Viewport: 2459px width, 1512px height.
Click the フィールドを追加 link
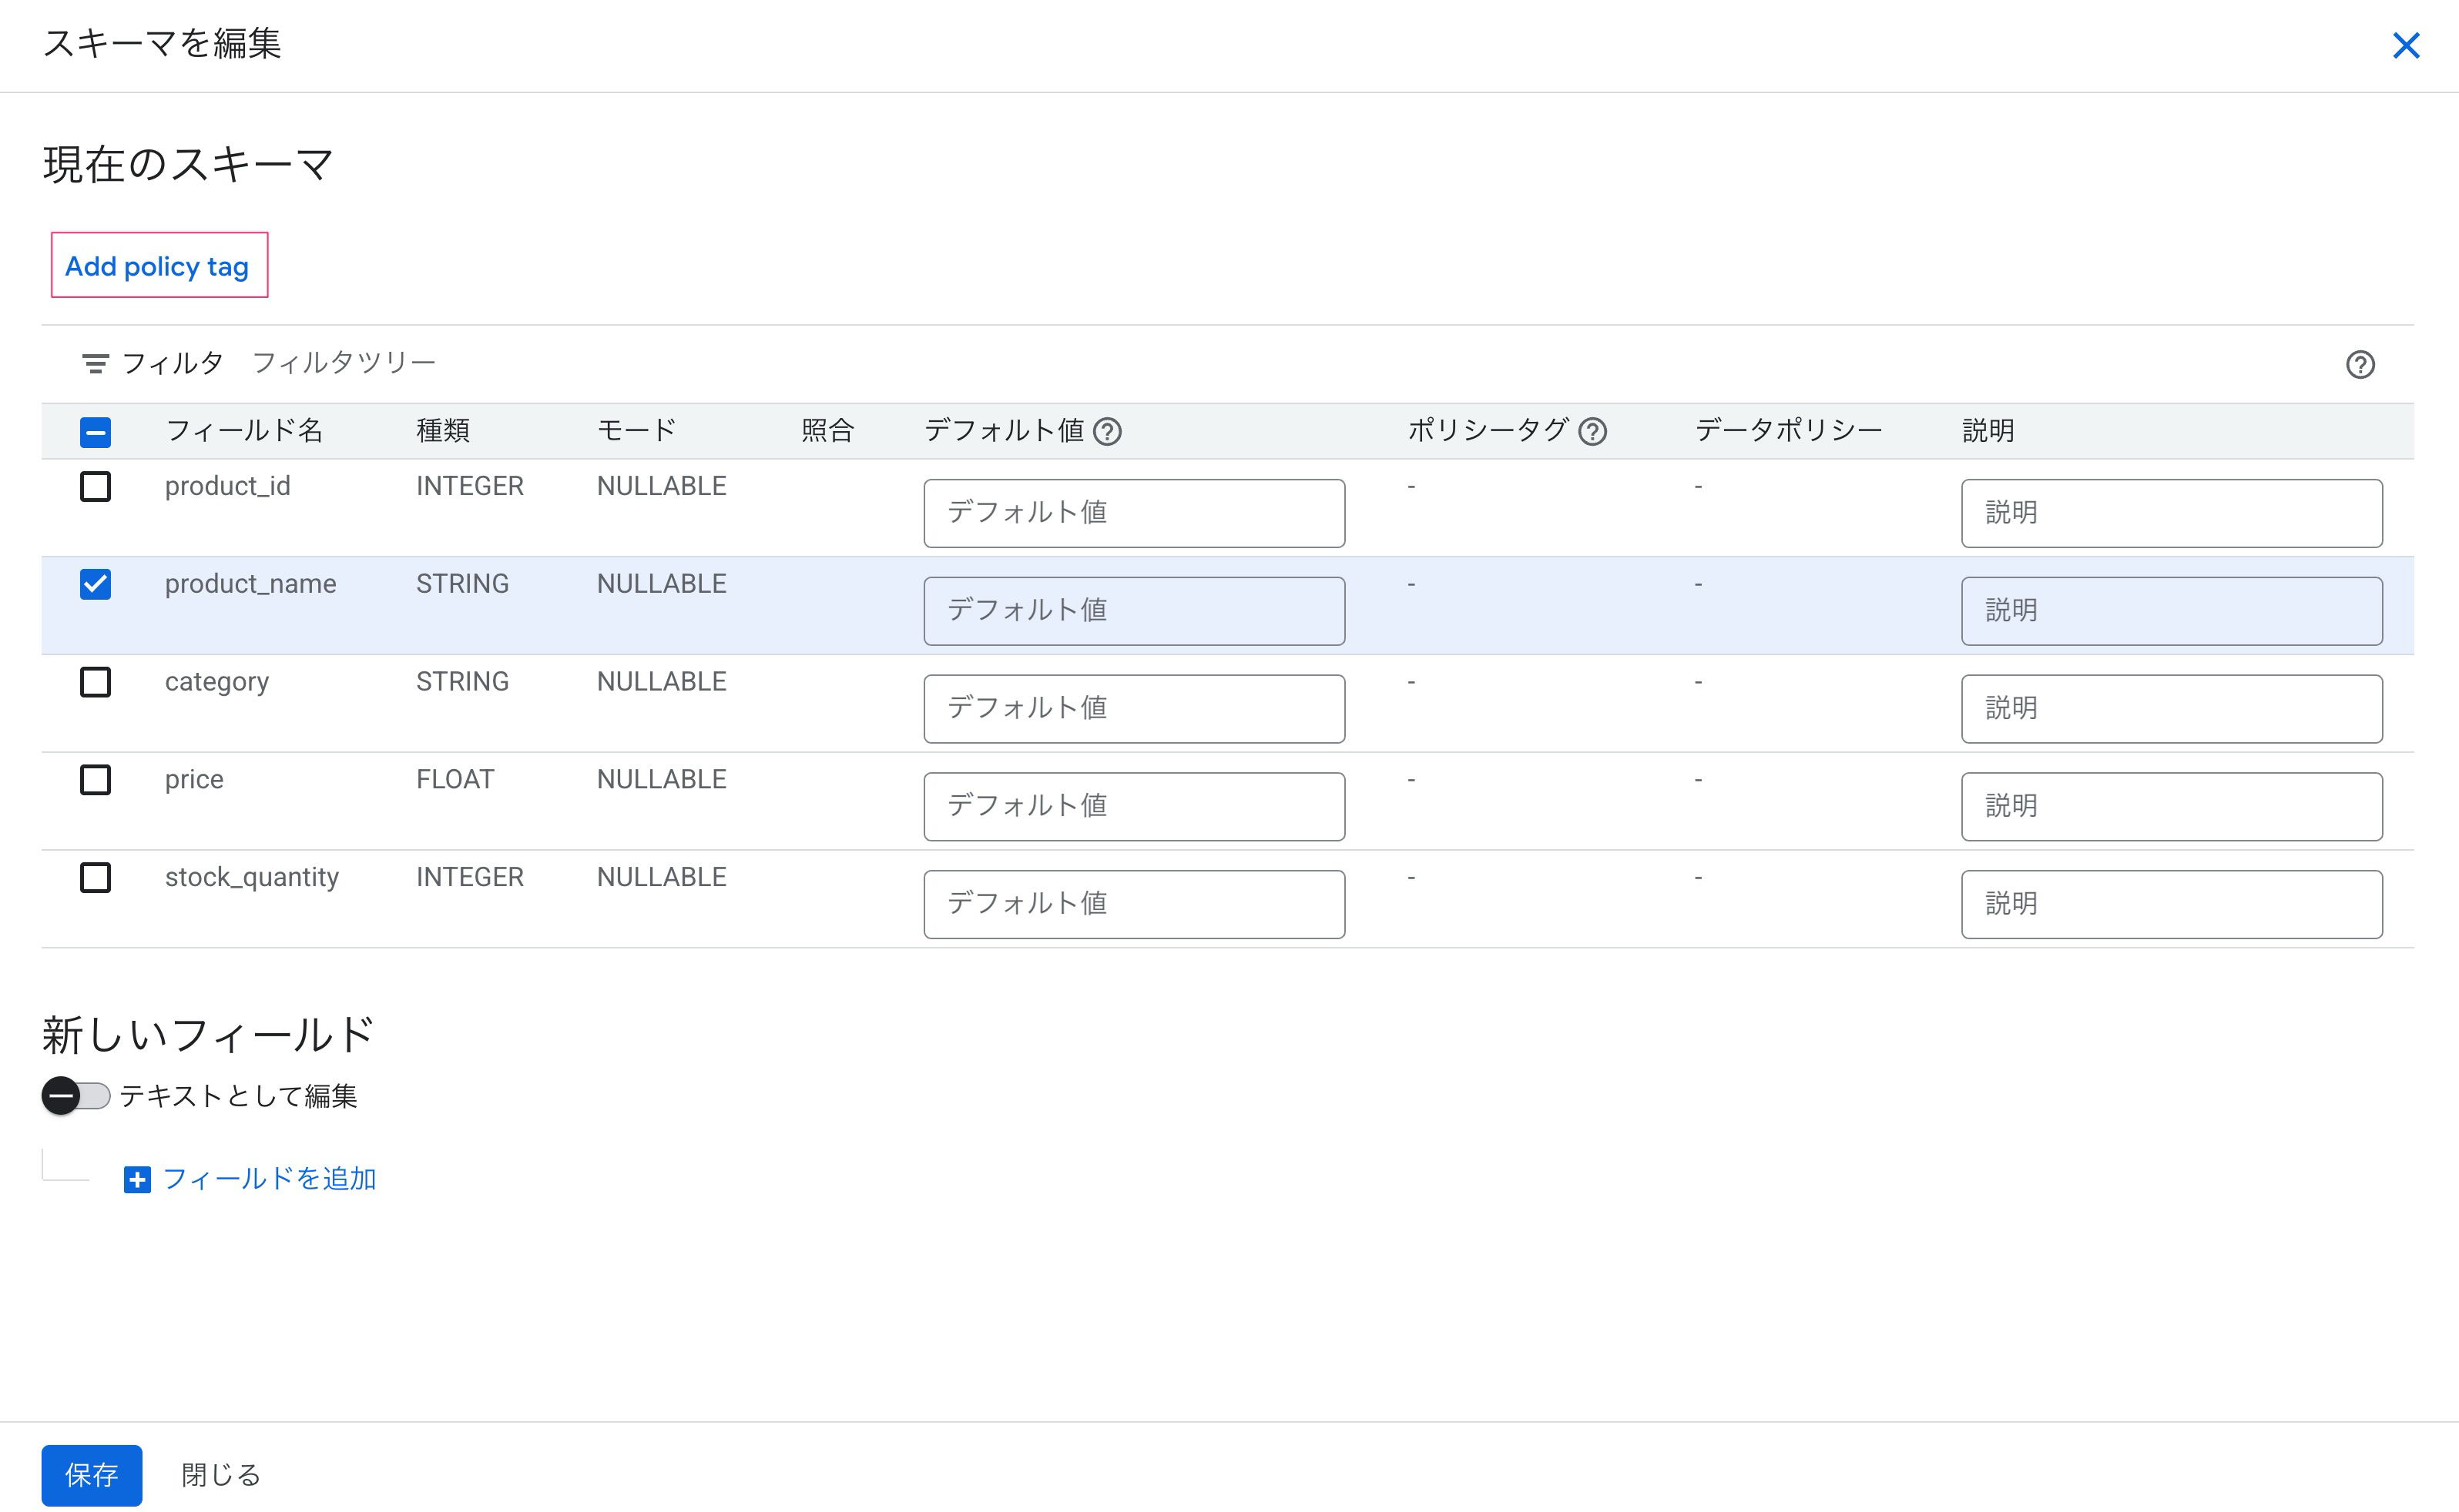(x=269, y=1179)
